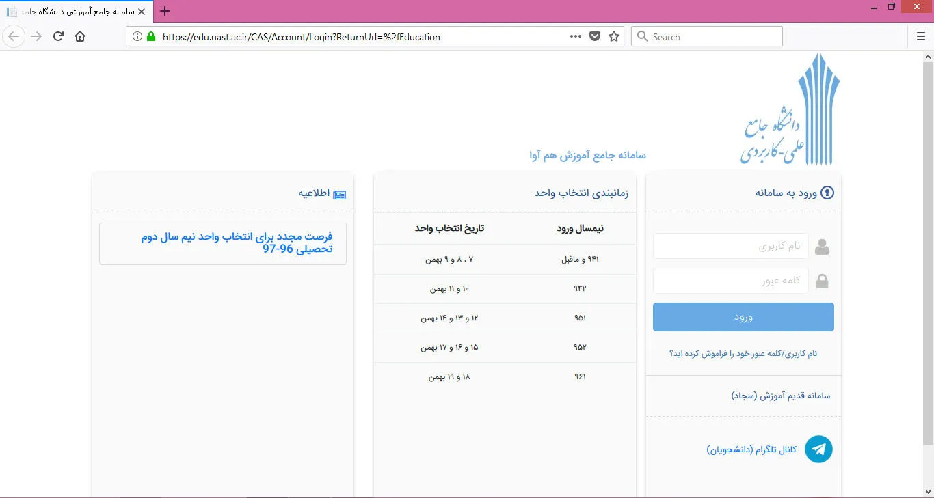
Task: Bookmark this page with the star icon
Action: click(613, 37)
